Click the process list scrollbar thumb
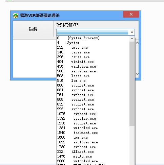 pyautogui.click(x=132, y=84)
